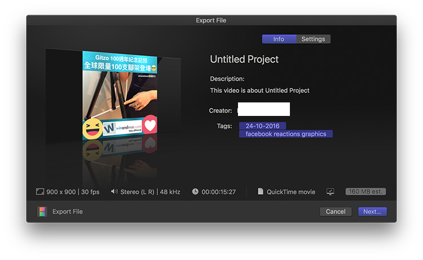This screenshot has width=423, height=260.
Task: Click the Untitled Project title field
Action: click(244, 60)
